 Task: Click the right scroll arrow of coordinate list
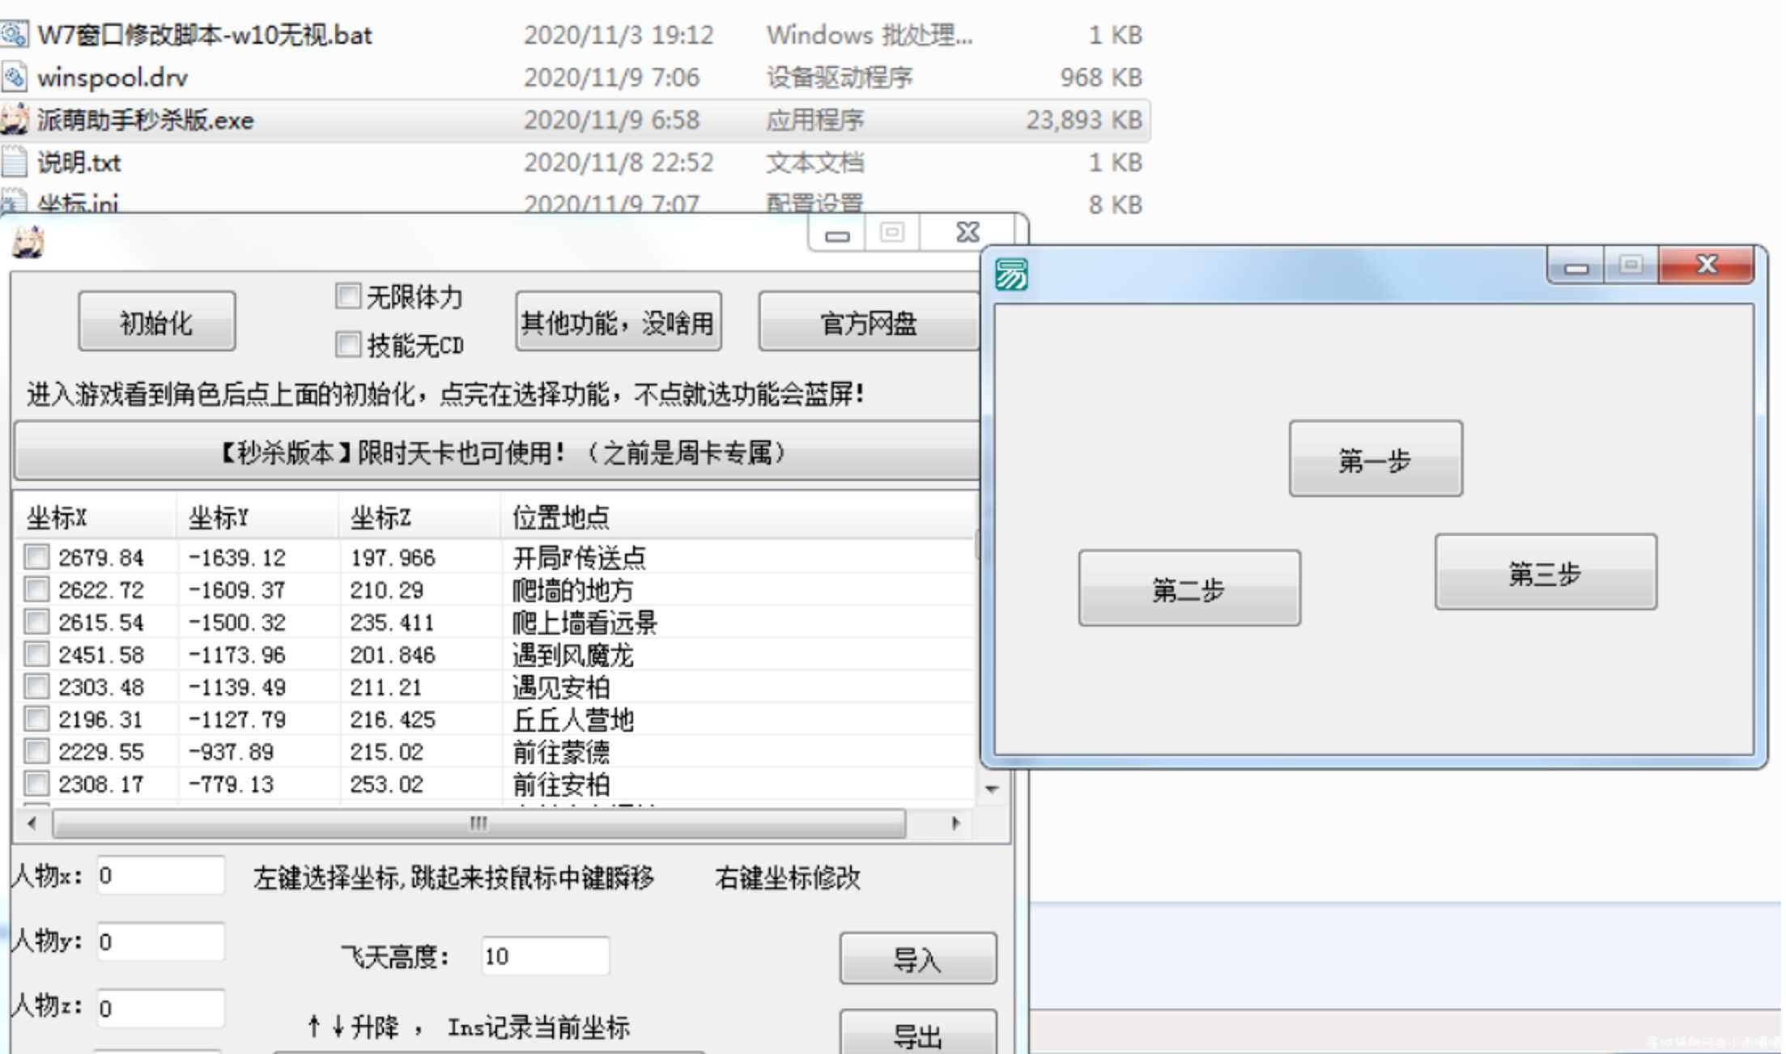click(x=956, y=823)
